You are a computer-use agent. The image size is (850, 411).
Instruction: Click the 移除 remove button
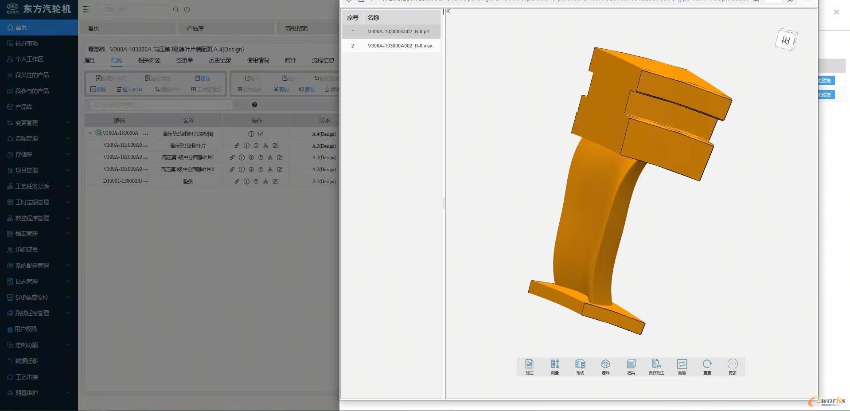point(98,90)
